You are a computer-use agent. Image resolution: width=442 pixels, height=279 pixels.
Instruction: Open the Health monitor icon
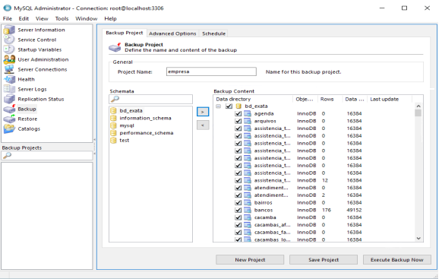point(9,79)
